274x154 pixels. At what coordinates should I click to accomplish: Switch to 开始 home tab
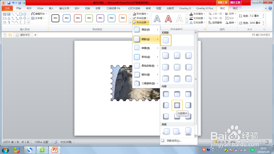pyautogui.click(x=19, y=8)
